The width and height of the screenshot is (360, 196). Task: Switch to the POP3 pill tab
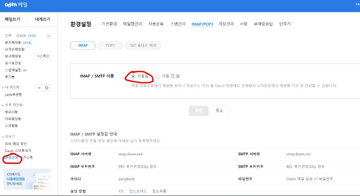point(110,45)
